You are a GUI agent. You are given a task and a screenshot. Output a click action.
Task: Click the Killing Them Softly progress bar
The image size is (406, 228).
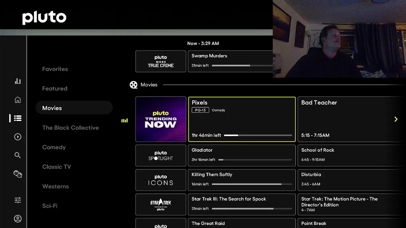click(252, 184)
